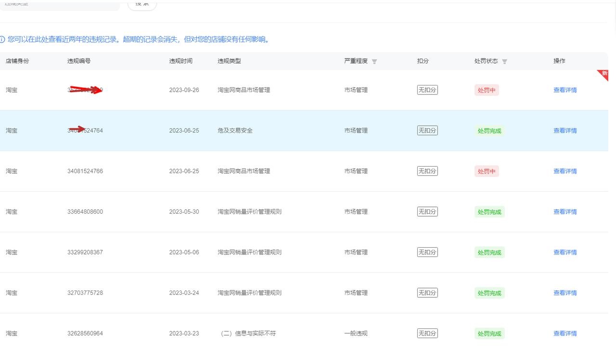Click the 处罚中 tag in the 2023-09-26 row
This screenshot has width=616, height=352.
click(487, 90)
